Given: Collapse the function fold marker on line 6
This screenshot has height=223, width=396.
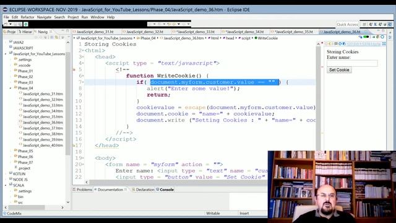Looking at the screenshot, I should (x=83, y=76).
